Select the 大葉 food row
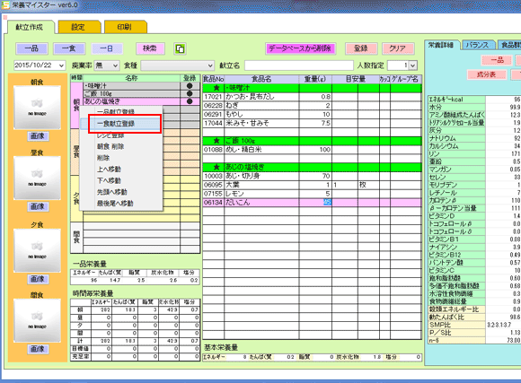This screenshot has height=383, width=521. click(x=312, y=185)
